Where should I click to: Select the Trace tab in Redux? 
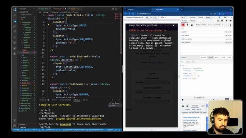pos(223,58)
